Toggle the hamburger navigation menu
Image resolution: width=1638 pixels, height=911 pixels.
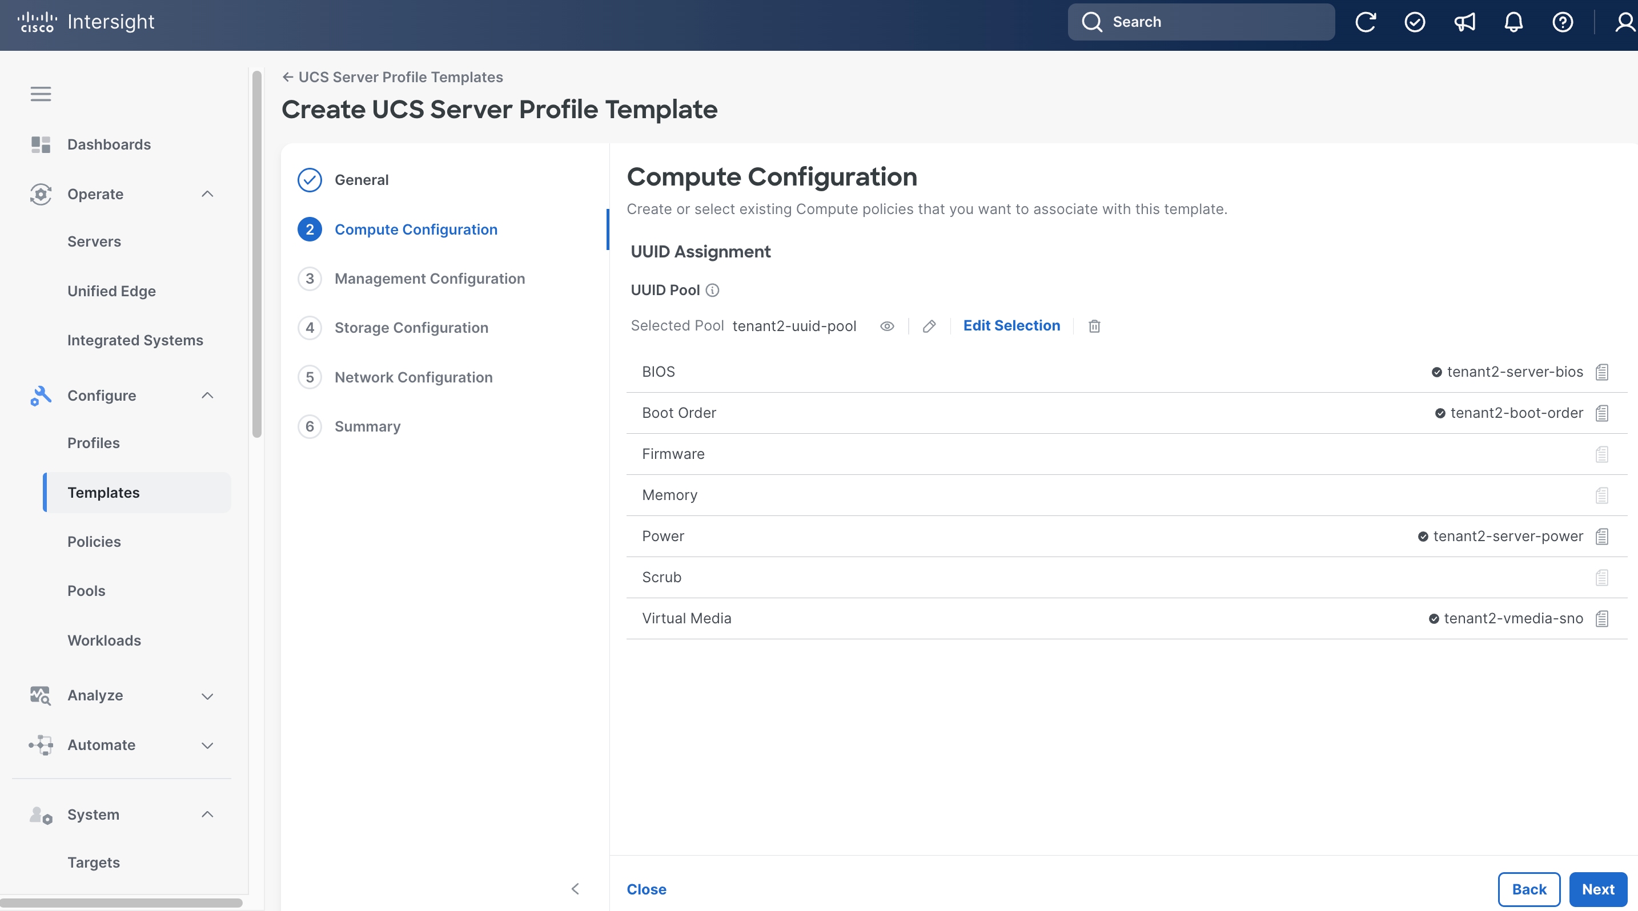(41, 94)
